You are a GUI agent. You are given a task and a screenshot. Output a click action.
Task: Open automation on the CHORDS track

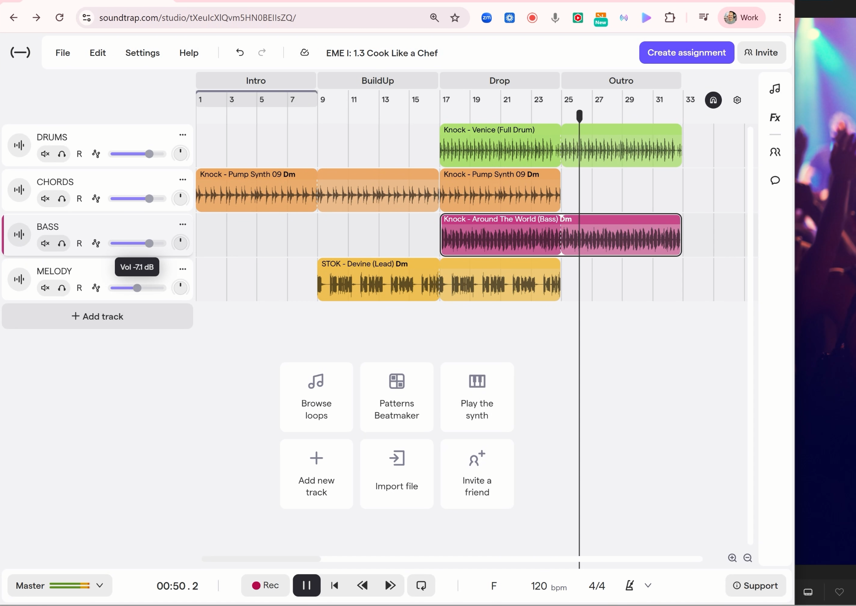point(96,198)
